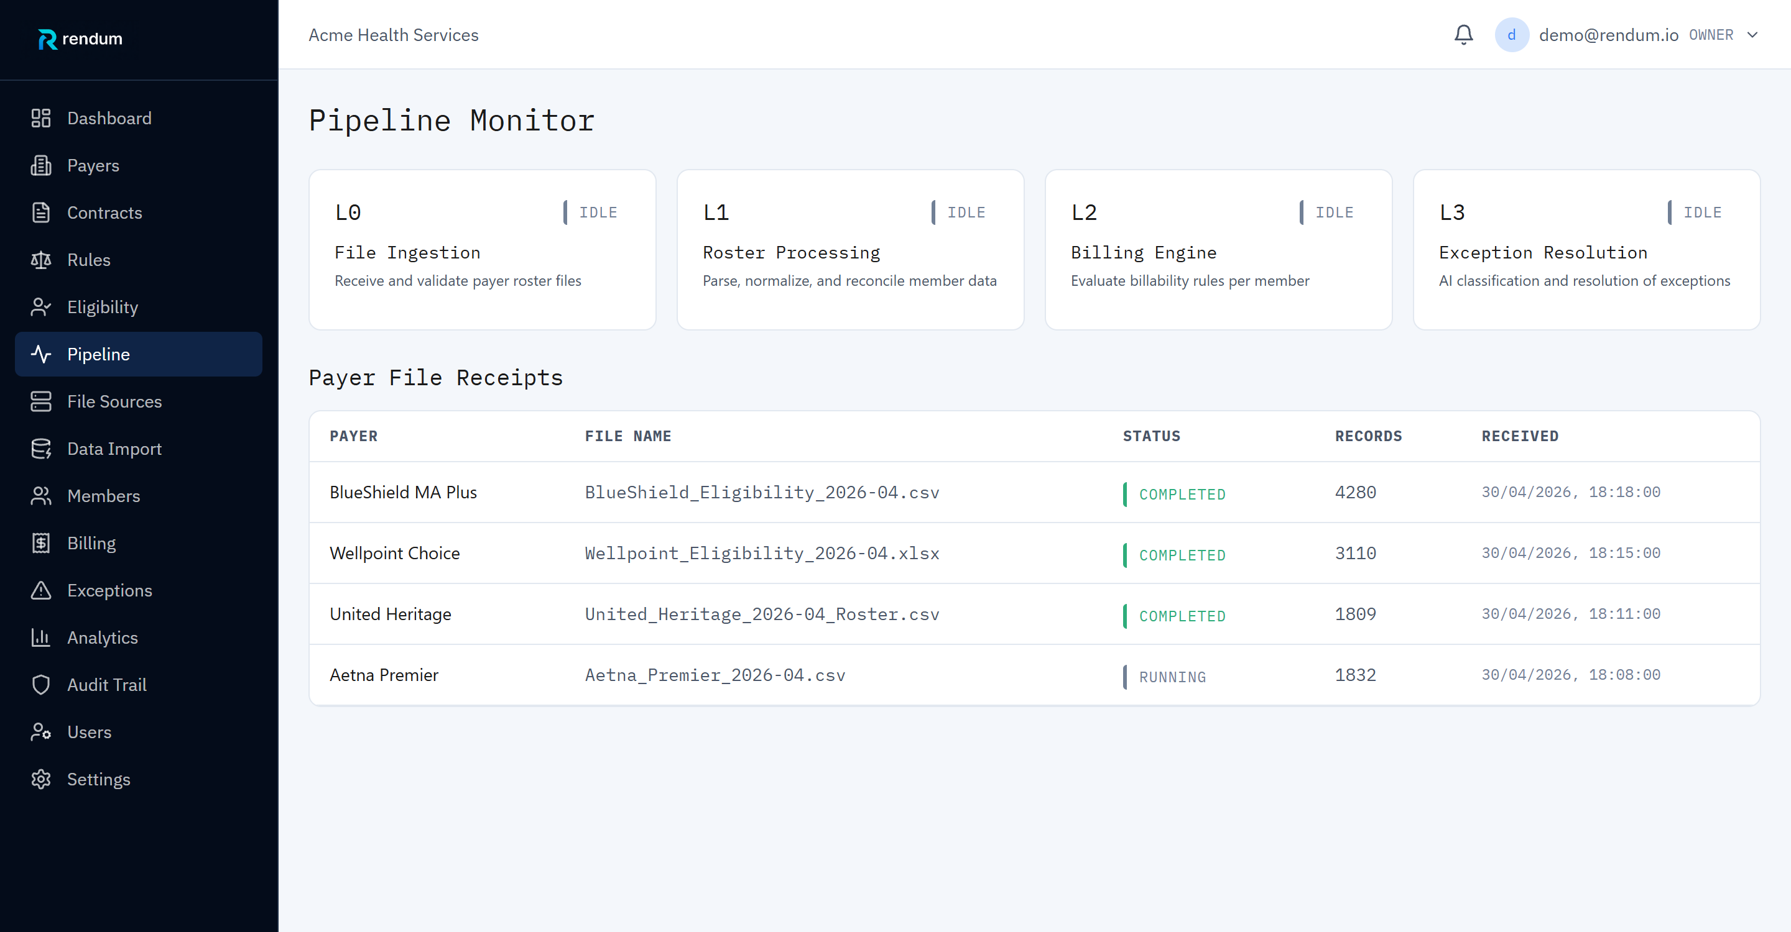This screenshot has width=1791, height=932.
Task: Open the Dashboard grid icon
Action: coord(41,118)
